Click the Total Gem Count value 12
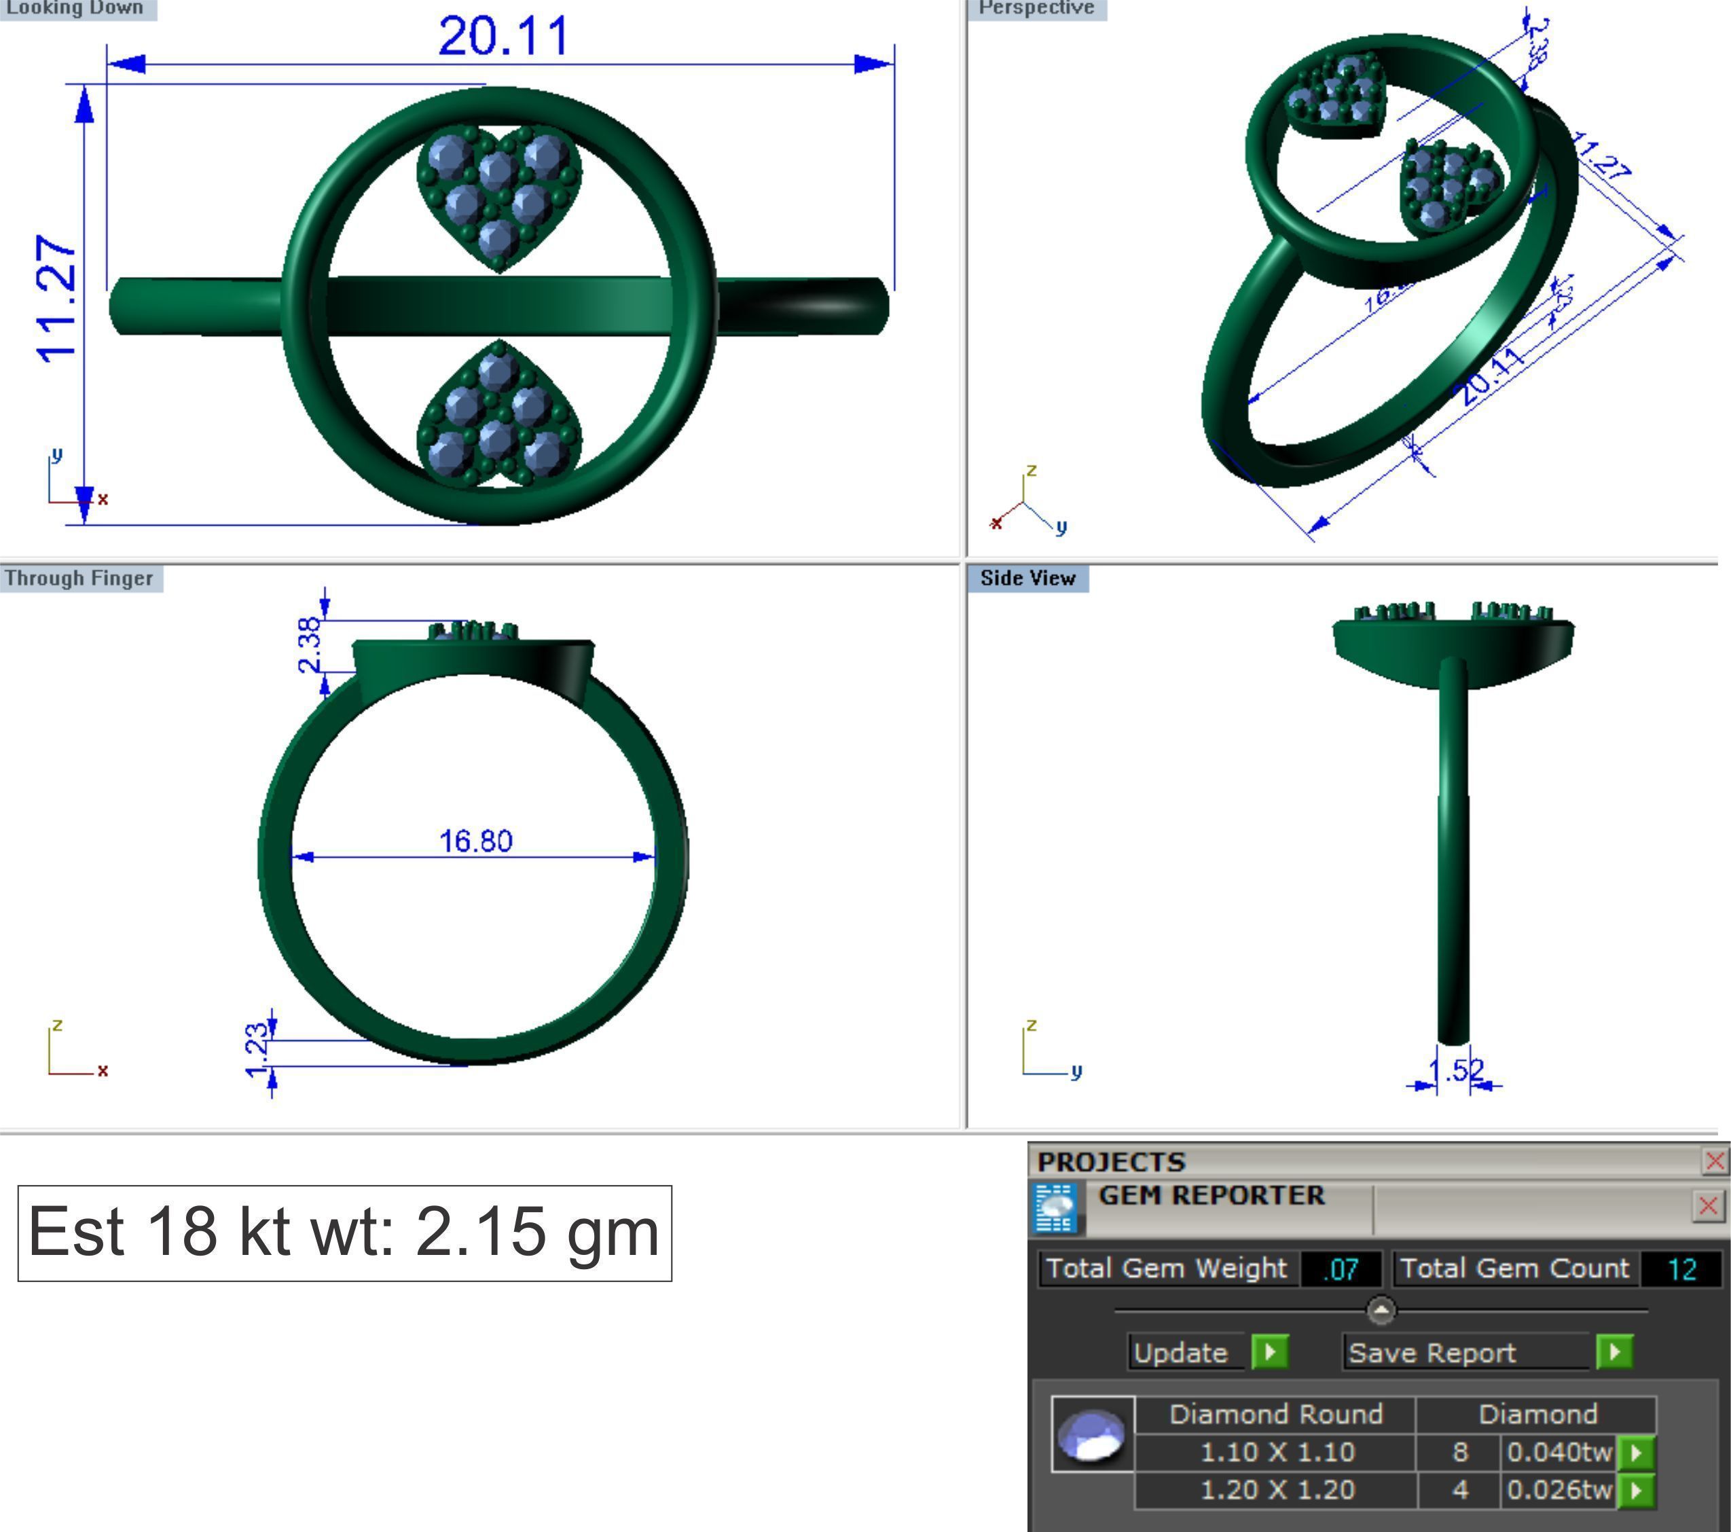1731x1532 pixels. coord(1681,1269)
